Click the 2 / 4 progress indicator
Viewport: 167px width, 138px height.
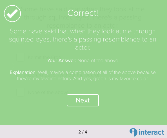click(x=83, y=132)
